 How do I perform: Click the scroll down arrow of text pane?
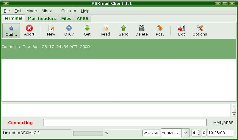pos(234,115)
